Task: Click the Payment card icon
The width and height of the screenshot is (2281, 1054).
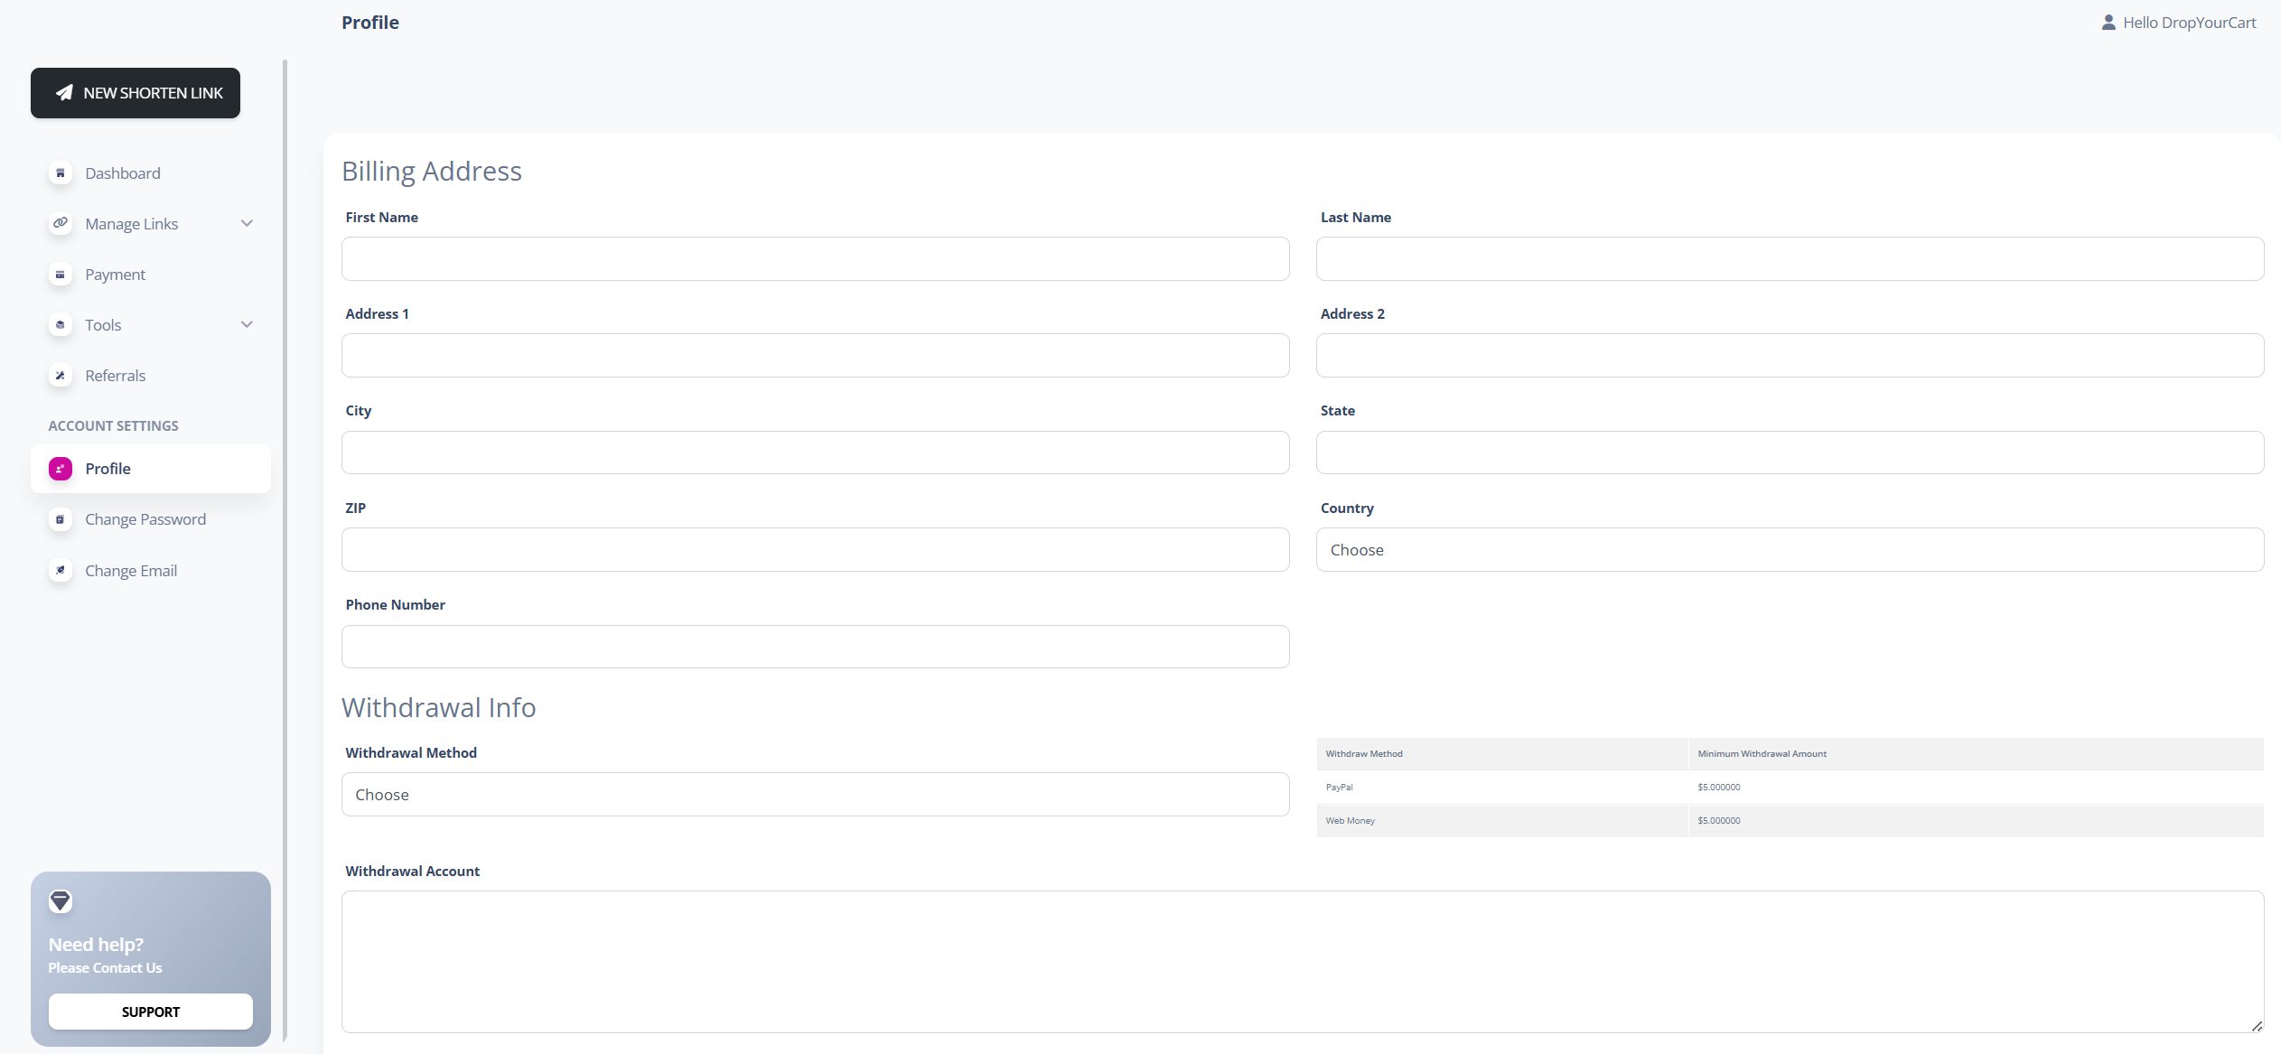Action: (x=61, y=275)
